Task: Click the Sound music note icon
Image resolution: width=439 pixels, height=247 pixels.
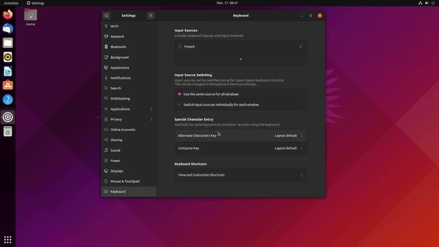Action: 106,150
